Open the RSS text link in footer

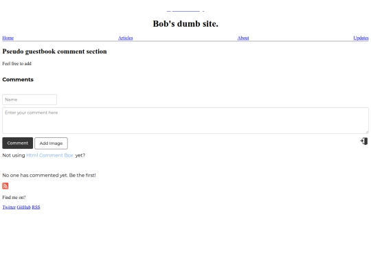[x=36, y=207]
